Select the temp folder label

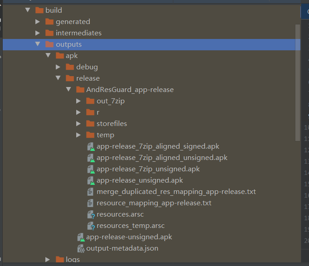point(105,135)
